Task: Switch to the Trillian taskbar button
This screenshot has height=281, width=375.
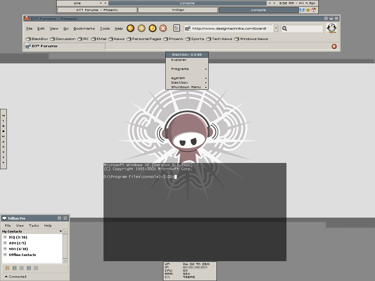Action: point(178,10)
